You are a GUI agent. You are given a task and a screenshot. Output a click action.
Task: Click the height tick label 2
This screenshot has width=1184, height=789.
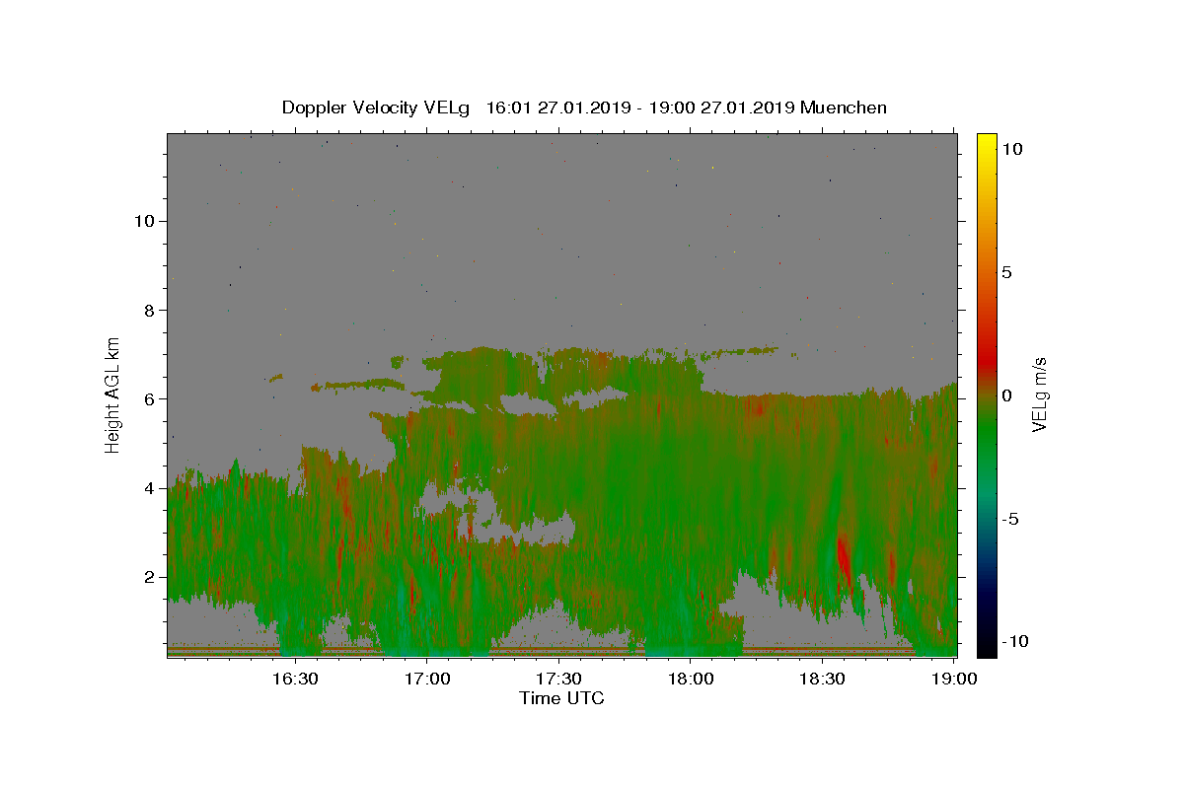(x=147, y=576)
